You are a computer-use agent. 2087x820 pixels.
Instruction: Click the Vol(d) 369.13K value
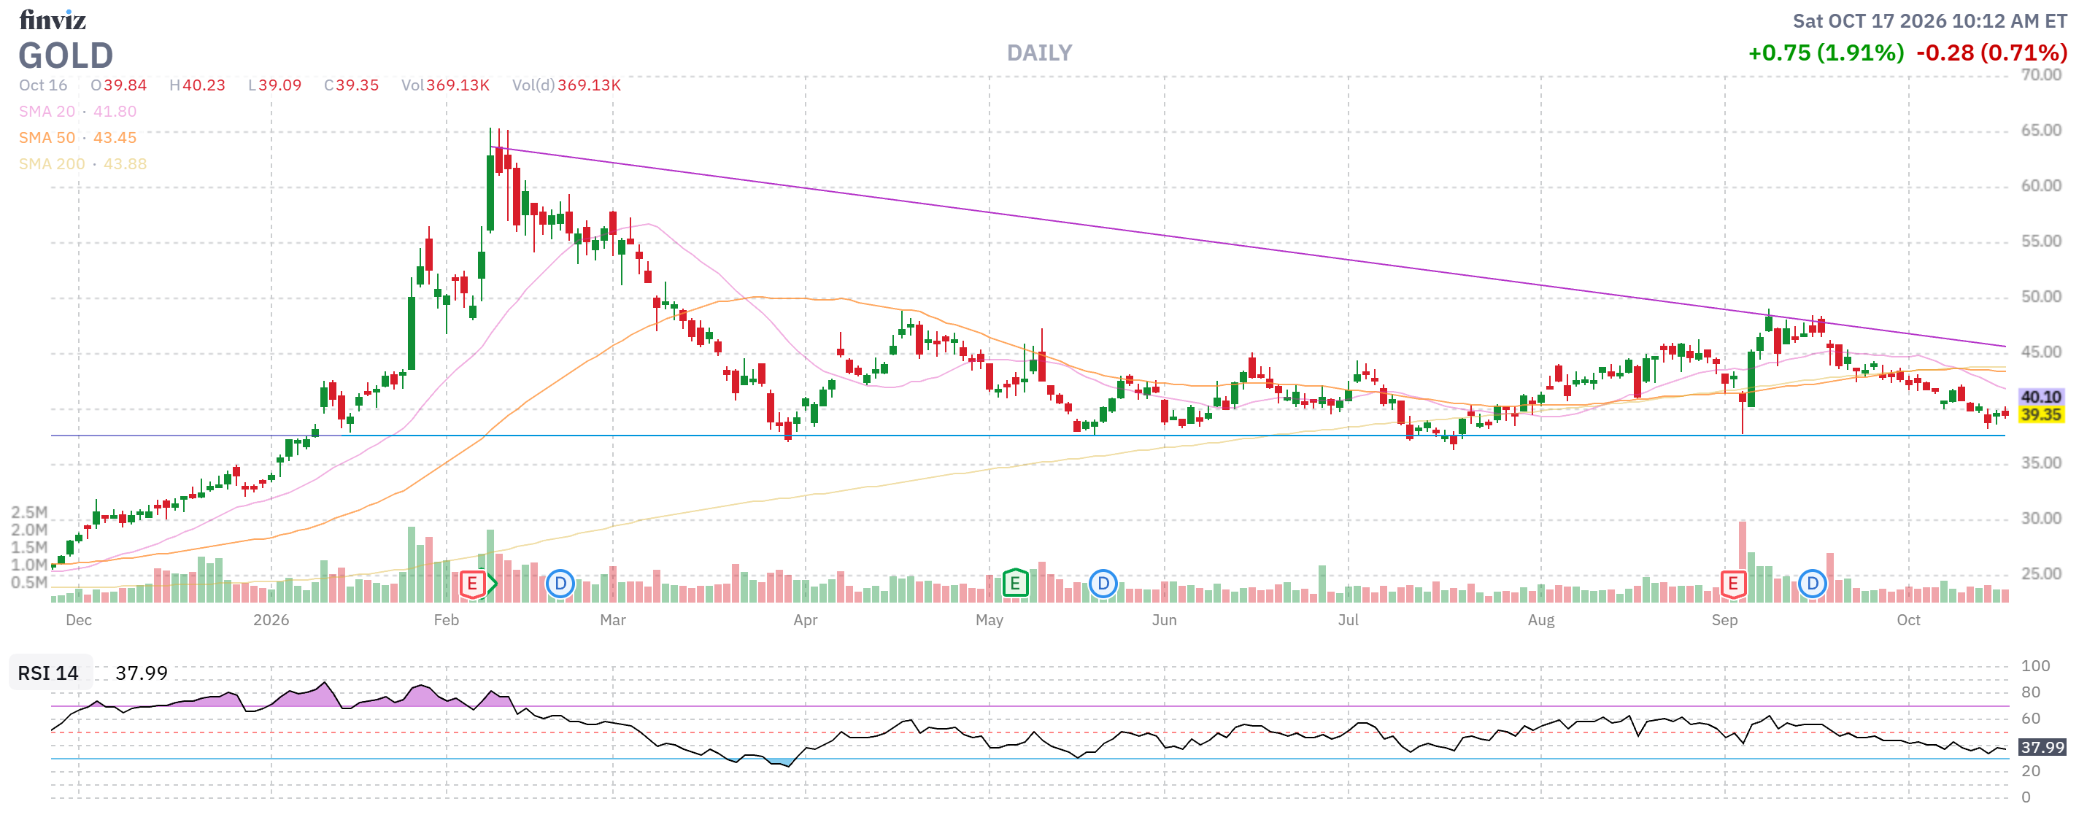pos(566,86)
